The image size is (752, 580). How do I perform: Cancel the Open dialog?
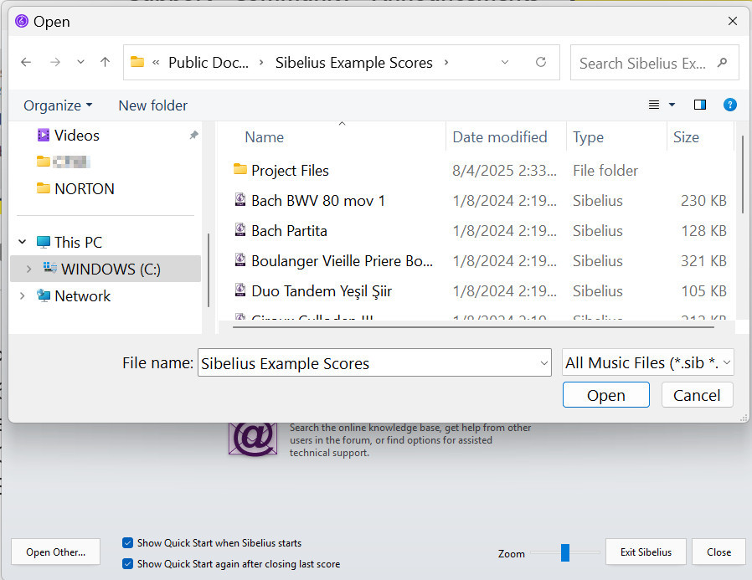[697, 395]
